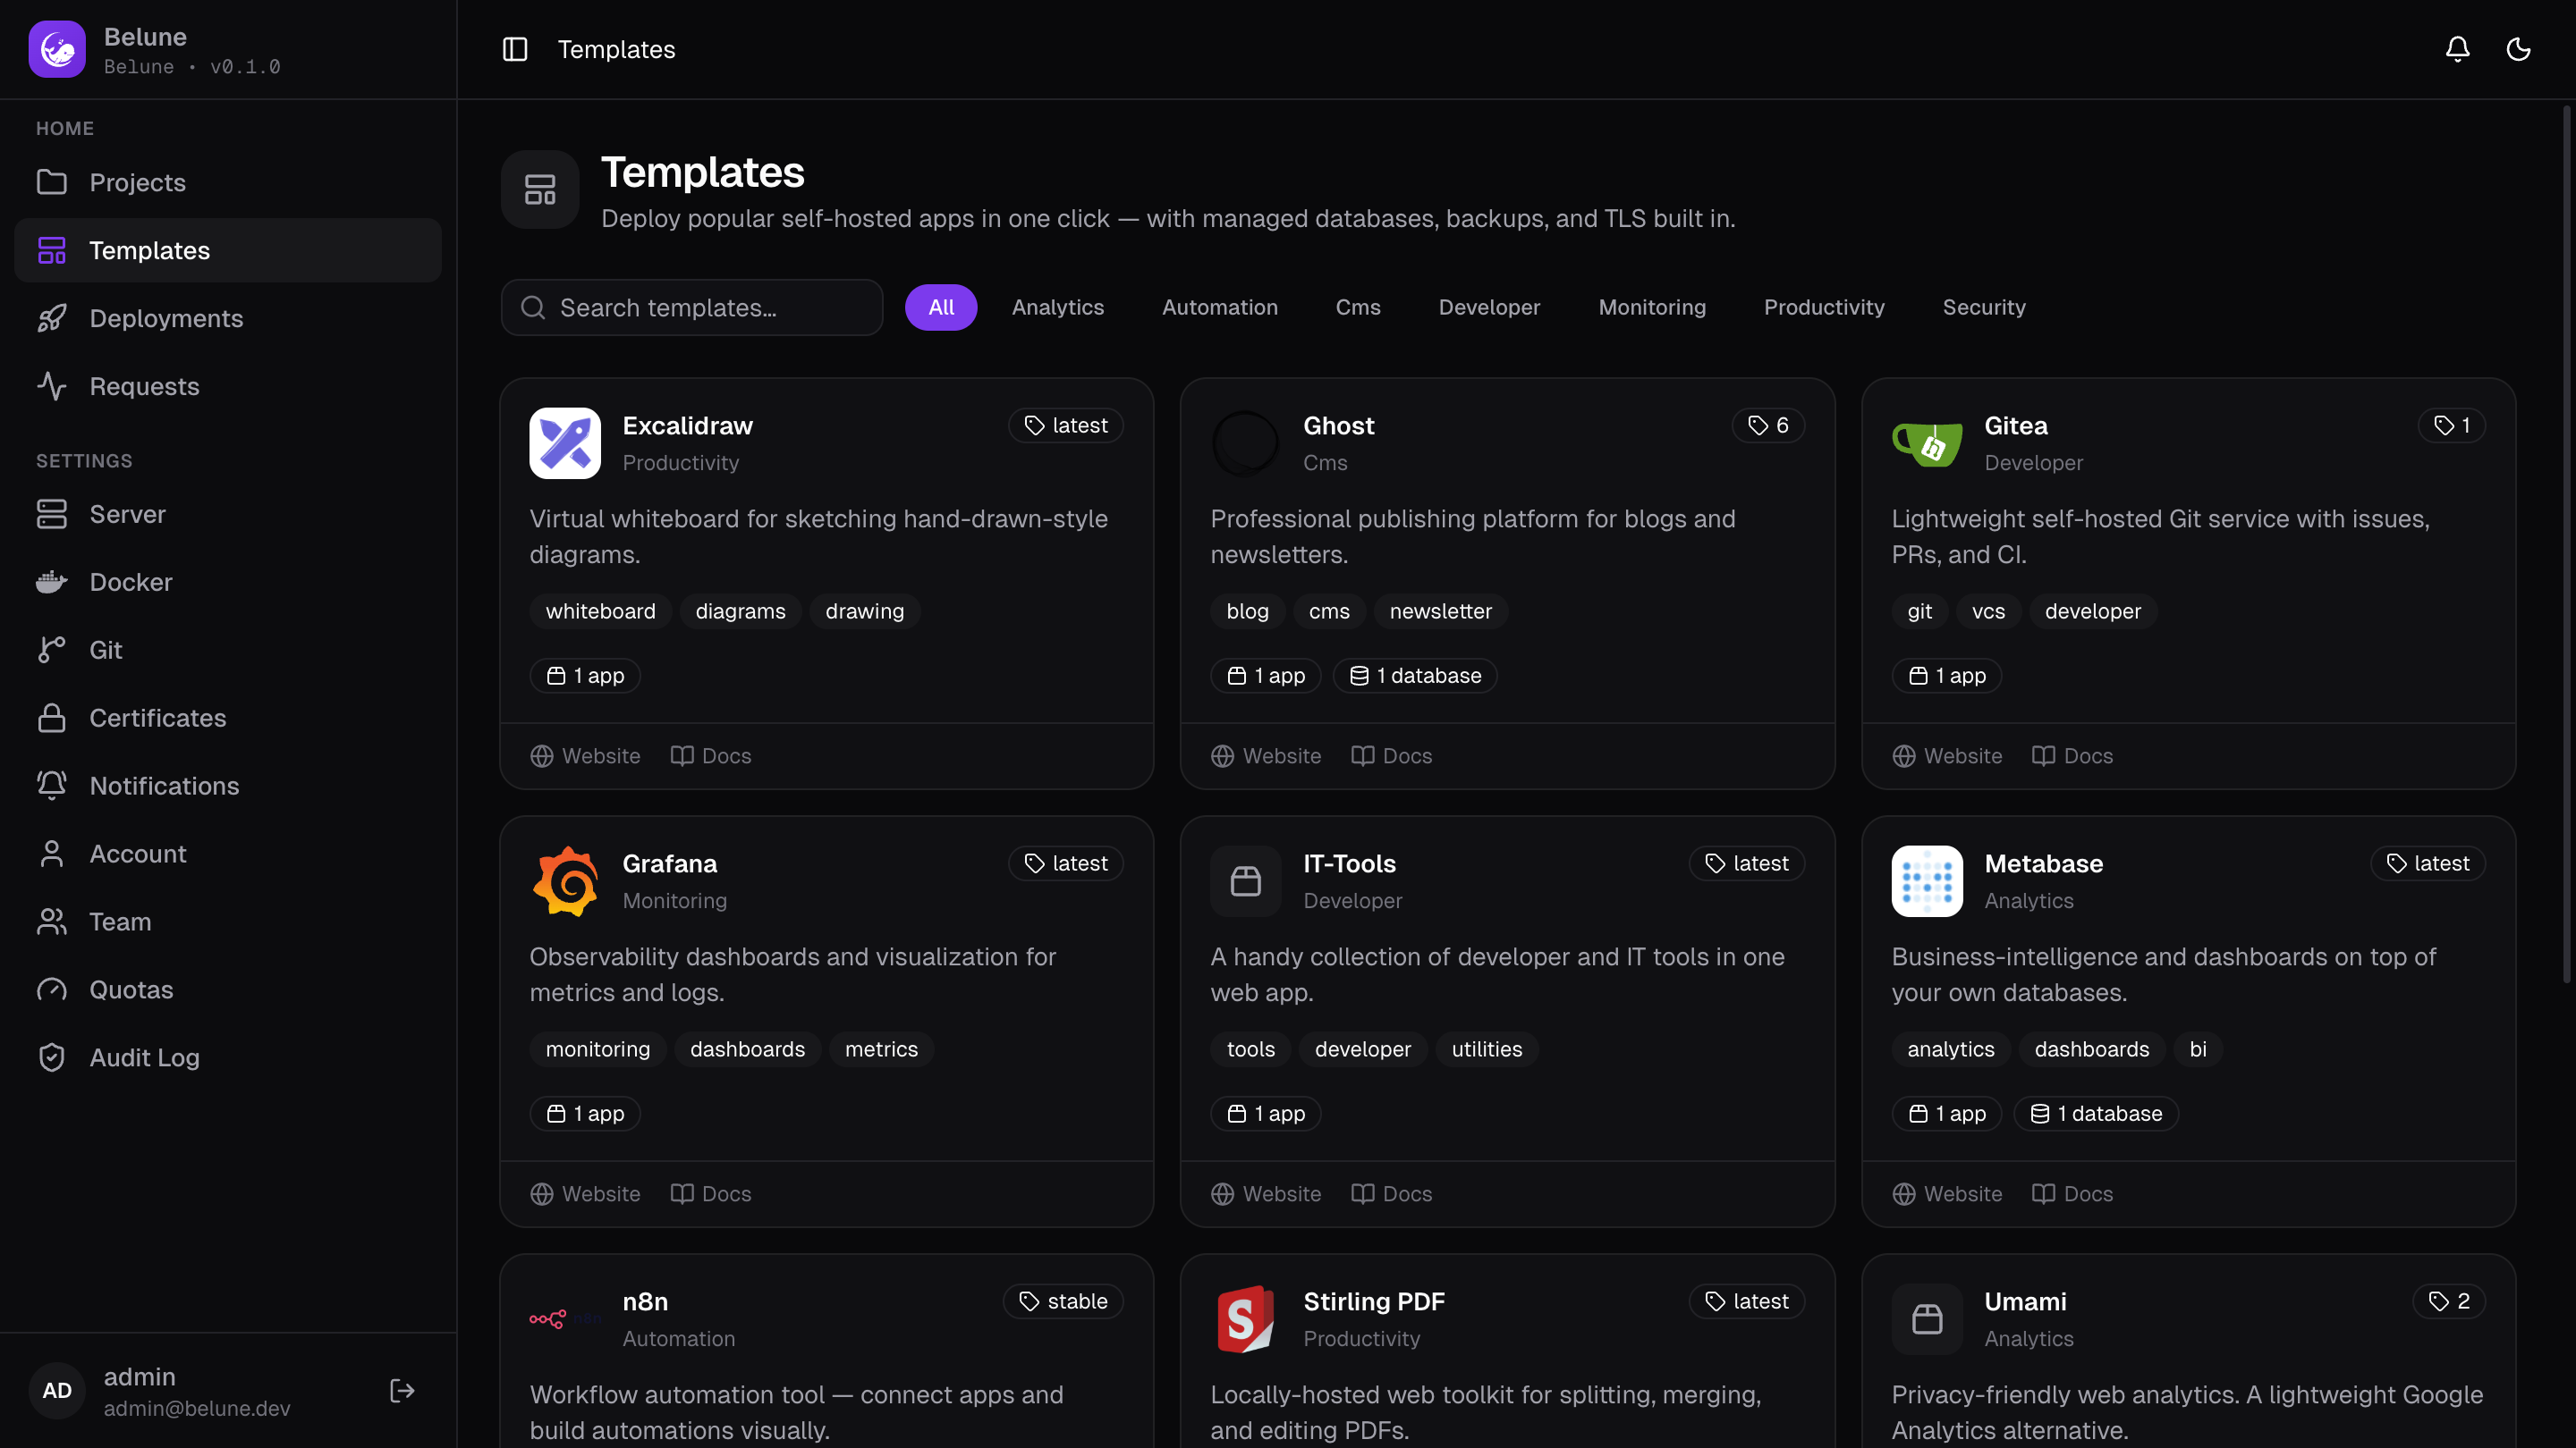Open the notifications bell icon

(x=2457, y=49)
